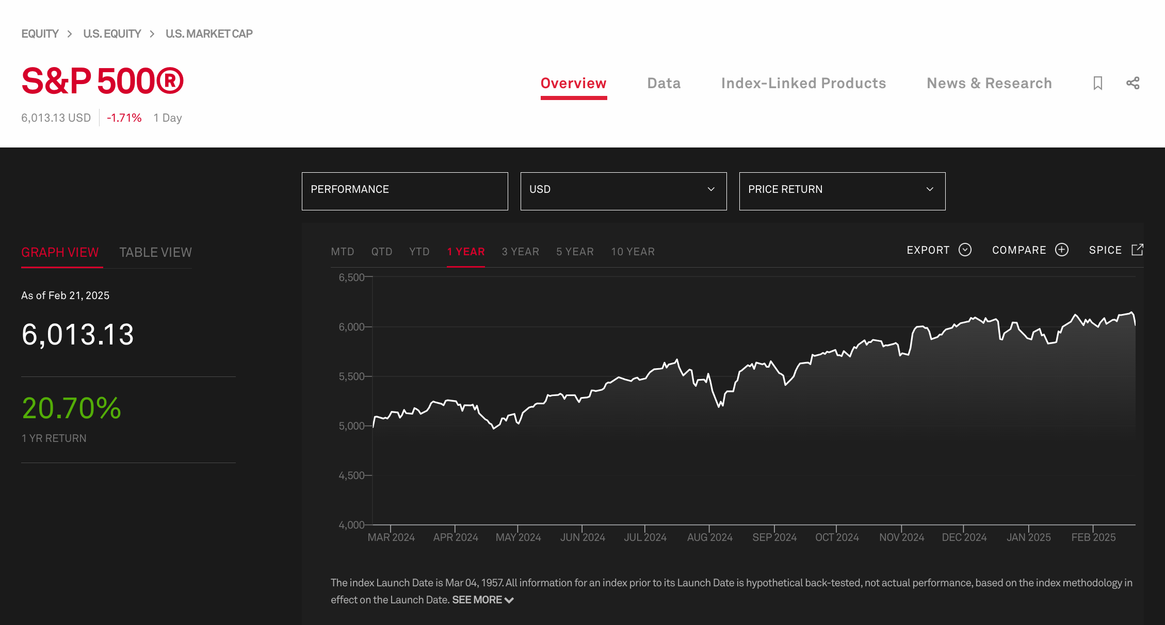Click the bookmark icon
This screenshot has width=1165, height=625.
[x=1097, y=83]
